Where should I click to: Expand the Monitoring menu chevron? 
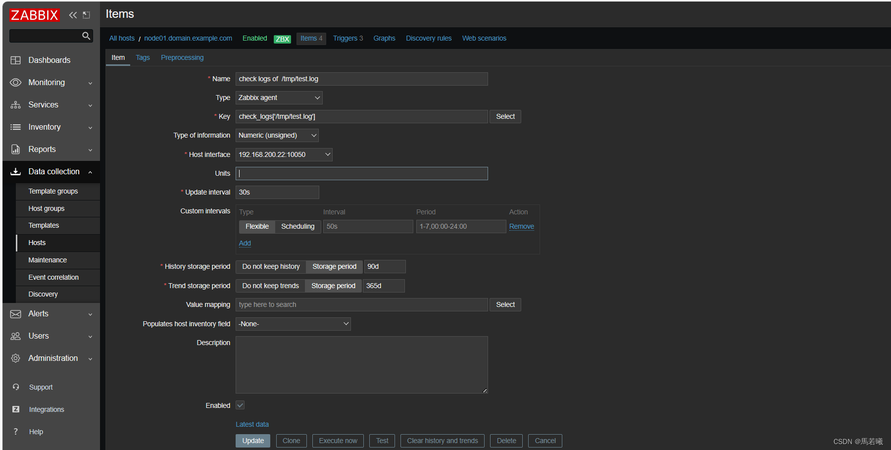coord(90,83)
